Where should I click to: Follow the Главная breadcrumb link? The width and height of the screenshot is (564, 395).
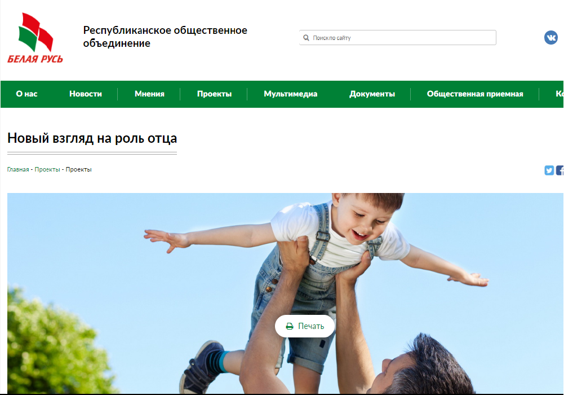pos(18,169)
